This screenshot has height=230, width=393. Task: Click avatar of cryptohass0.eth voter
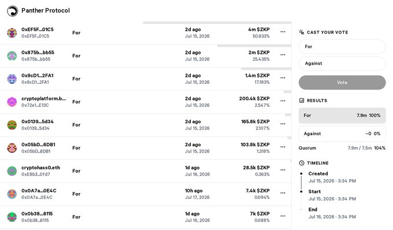[12, 171]
